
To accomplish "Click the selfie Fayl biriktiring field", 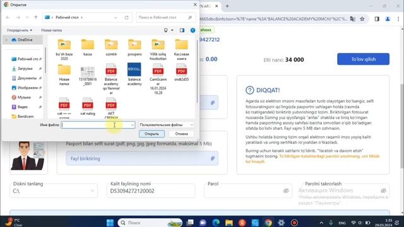I will 142,158.
